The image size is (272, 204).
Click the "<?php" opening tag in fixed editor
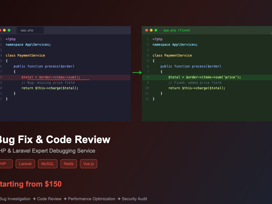pyautogui.click(x=157, y=39)
